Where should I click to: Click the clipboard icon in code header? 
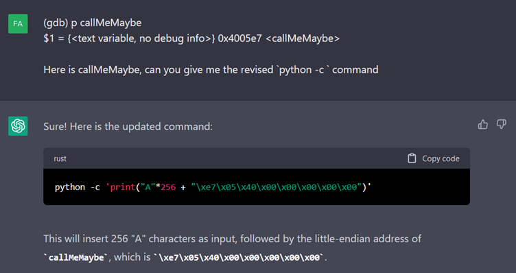[x=412, y=158]
